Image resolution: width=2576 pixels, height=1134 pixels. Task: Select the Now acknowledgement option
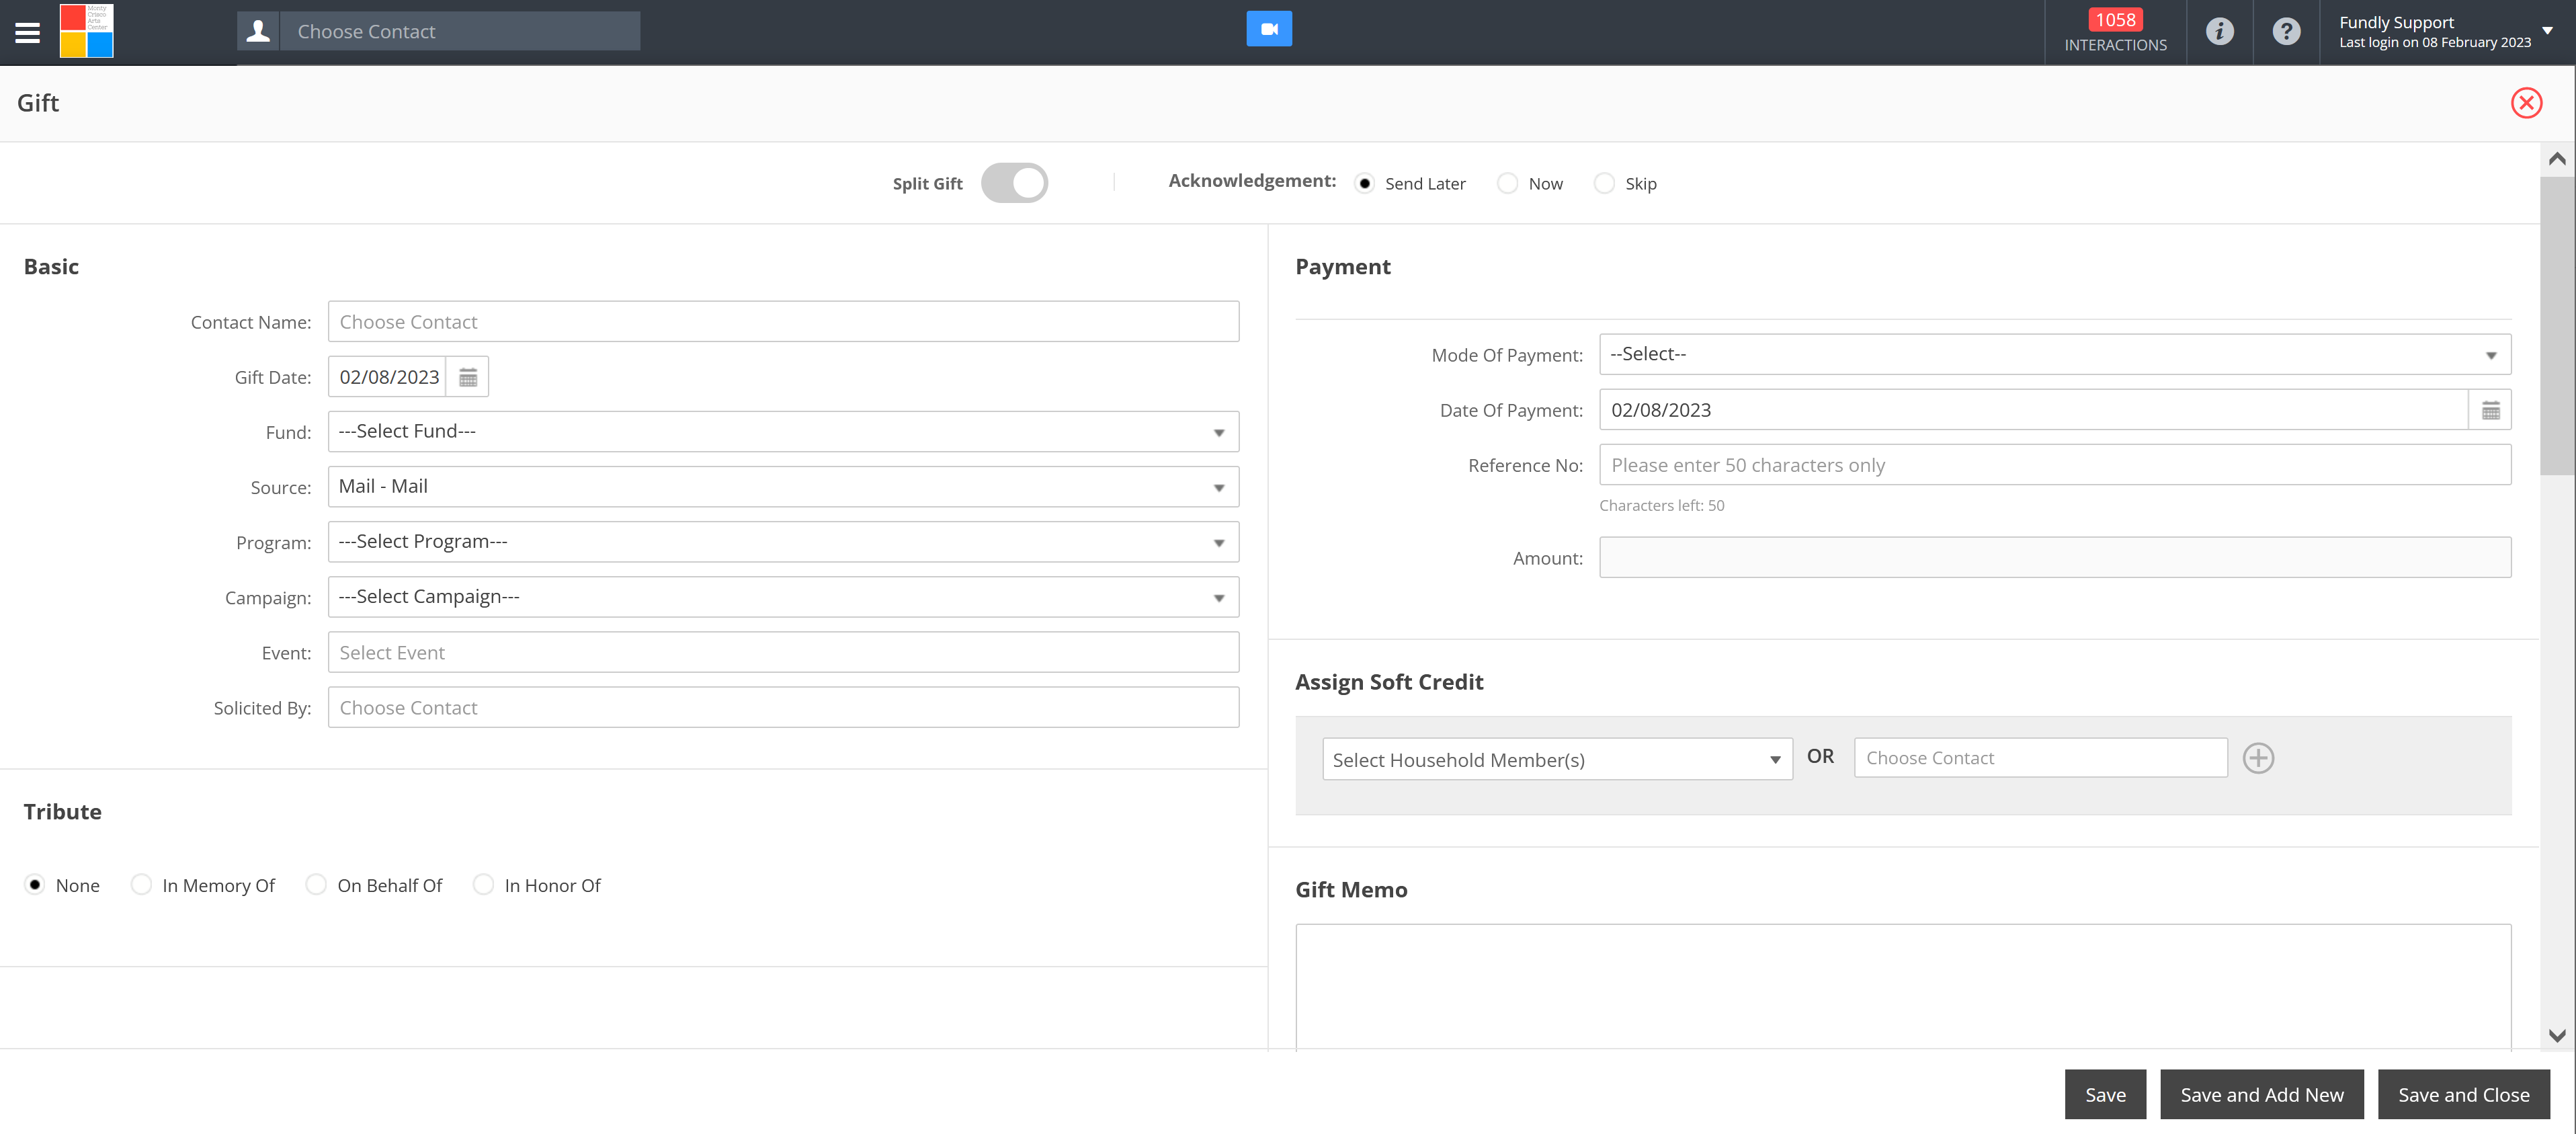1506,183
